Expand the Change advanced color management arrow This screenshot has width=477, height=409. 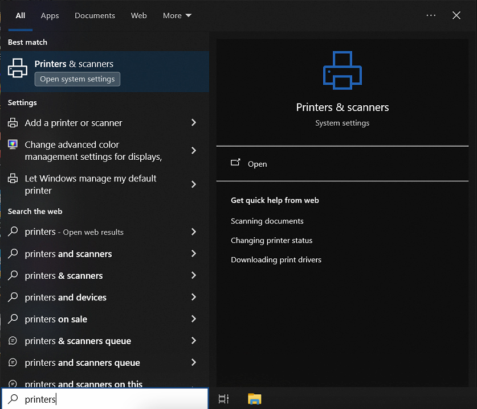click(x=194, y=150)
